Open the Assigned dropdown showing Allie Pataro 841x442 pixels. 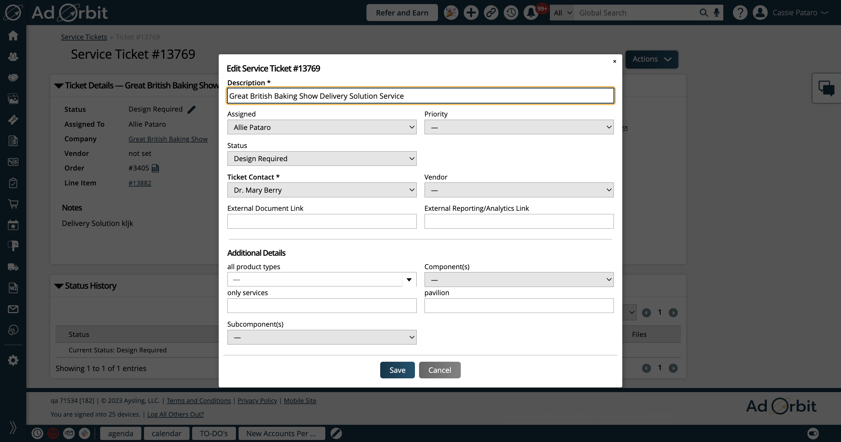(322, 127)
